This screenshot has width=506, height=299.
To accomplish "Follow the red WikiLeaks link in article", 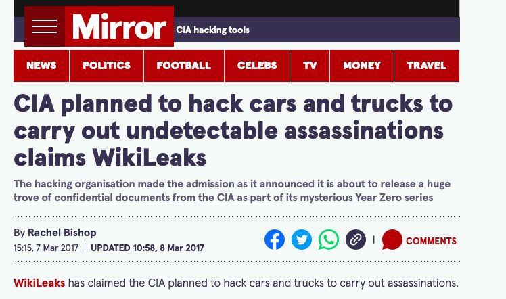I will coord(39,283).
